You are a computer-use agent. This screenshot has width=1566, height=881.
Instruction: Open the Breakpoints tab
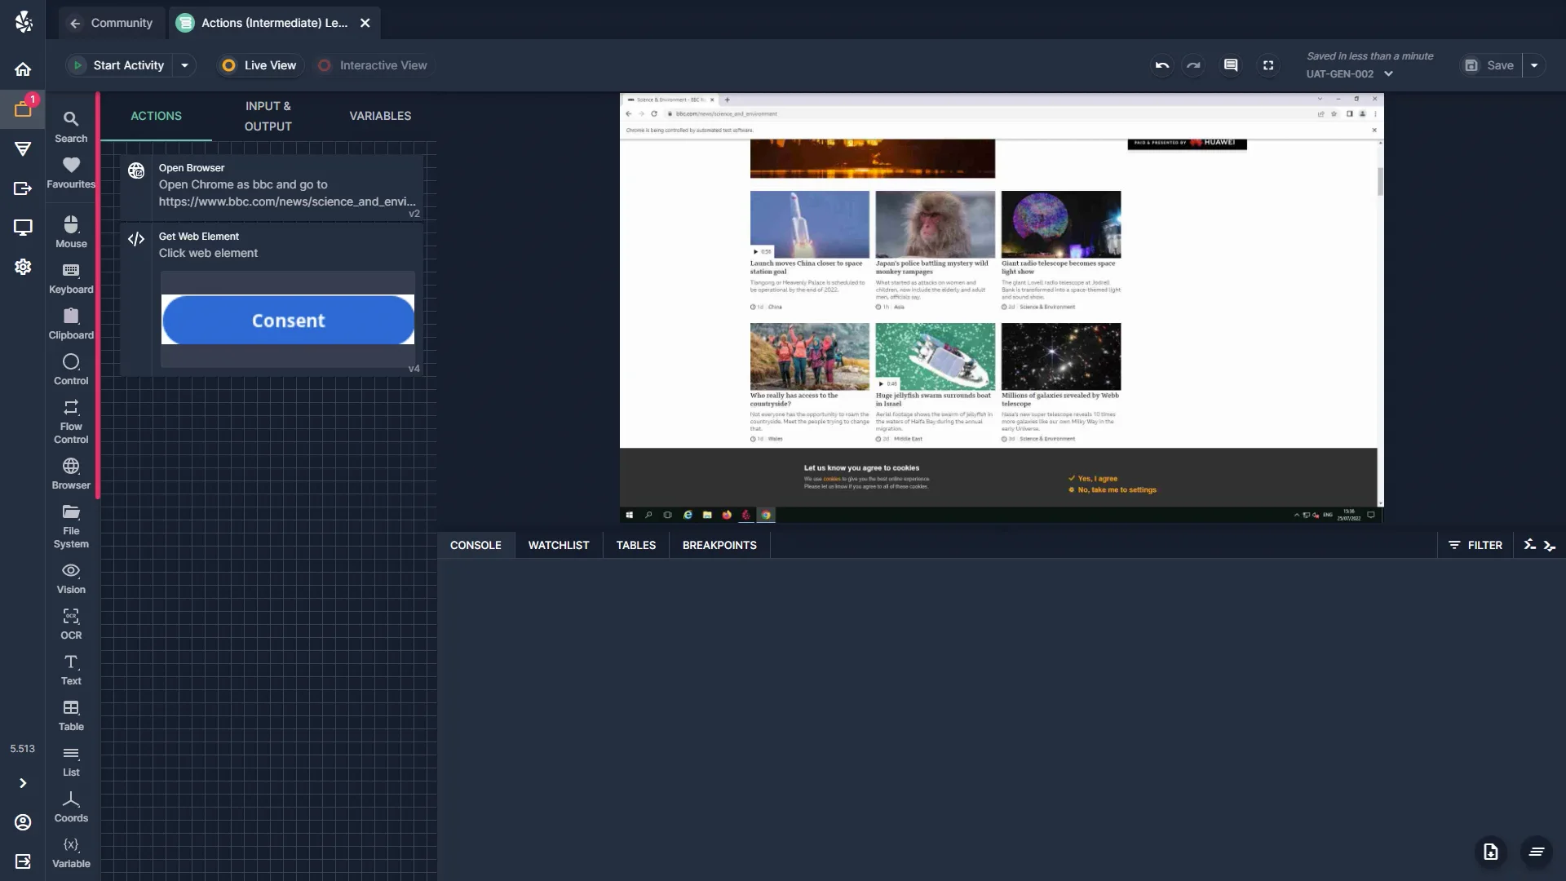[719, 545]
